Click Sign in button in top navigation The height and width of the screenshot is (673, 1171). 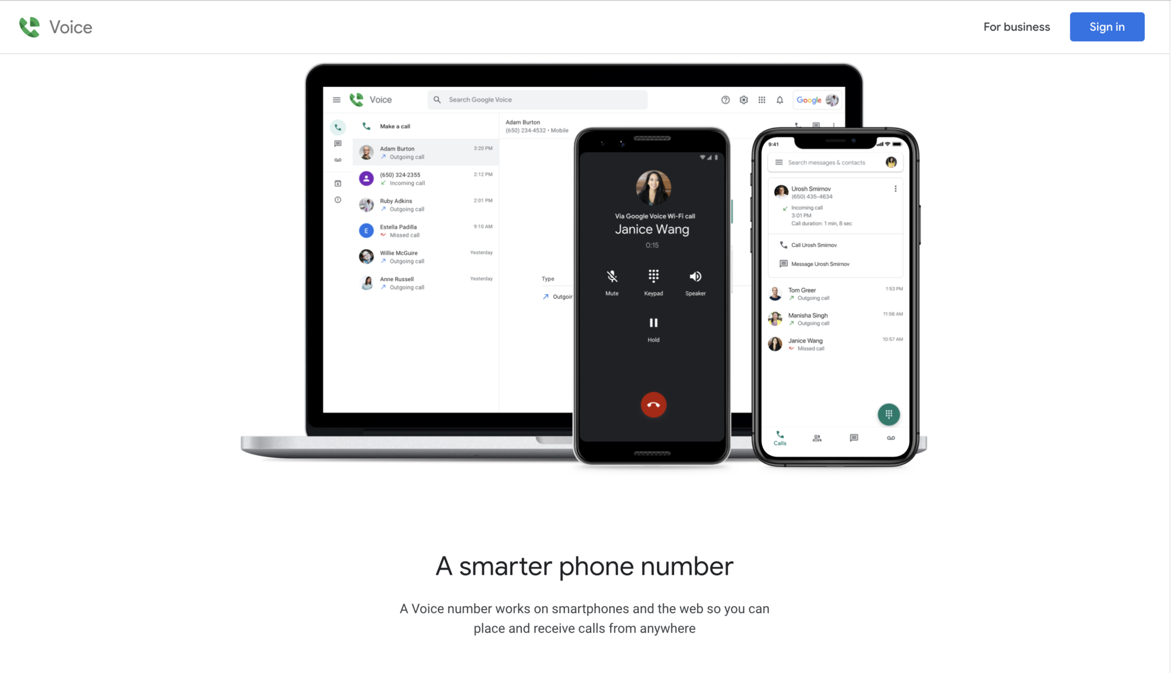[x=1108, y=26]
